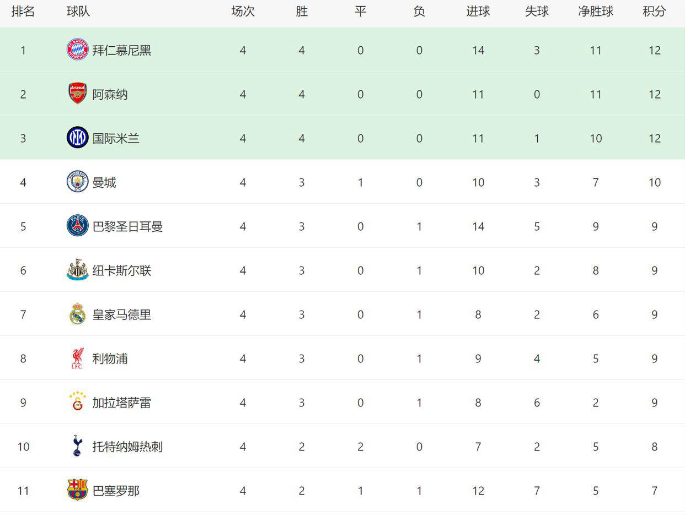Click the Galatasaray club logo
685x516 pixels.
pyautogui.click(x=77, y=402)
